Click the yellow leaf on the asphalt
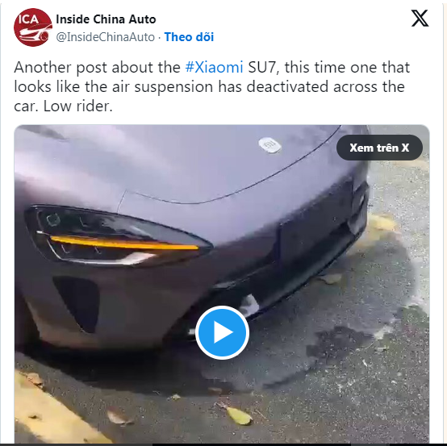The height and width of the screenshot is (446, 447). pos(239,415)
